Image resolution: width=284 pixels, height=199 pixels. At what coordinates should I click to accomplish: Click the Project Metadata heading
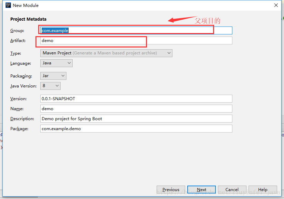point(28,19)
